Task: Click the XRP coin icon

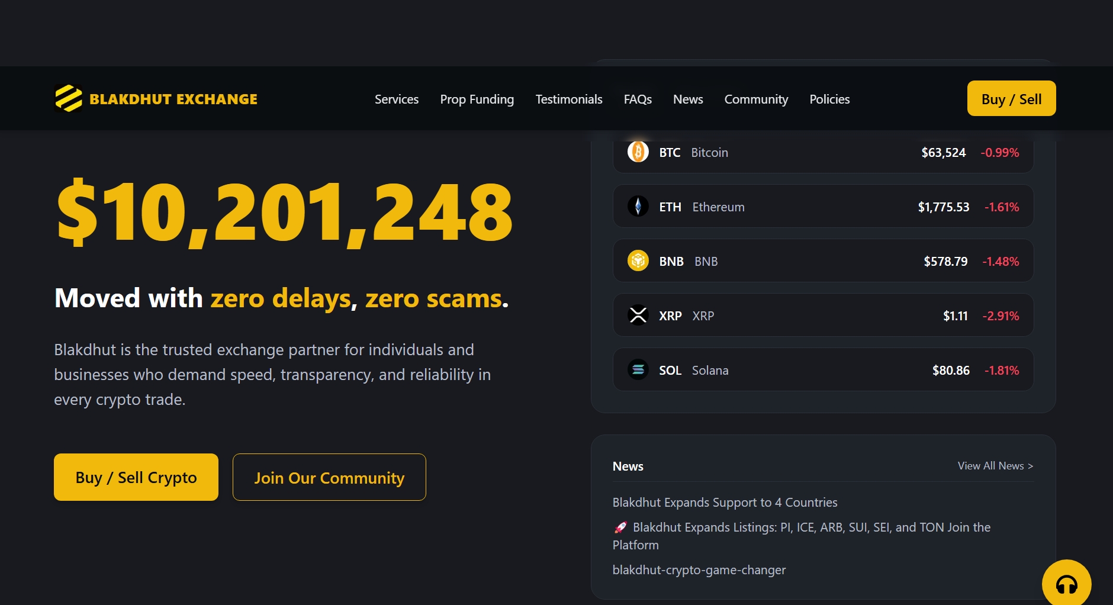Action: tap(638, 316)
